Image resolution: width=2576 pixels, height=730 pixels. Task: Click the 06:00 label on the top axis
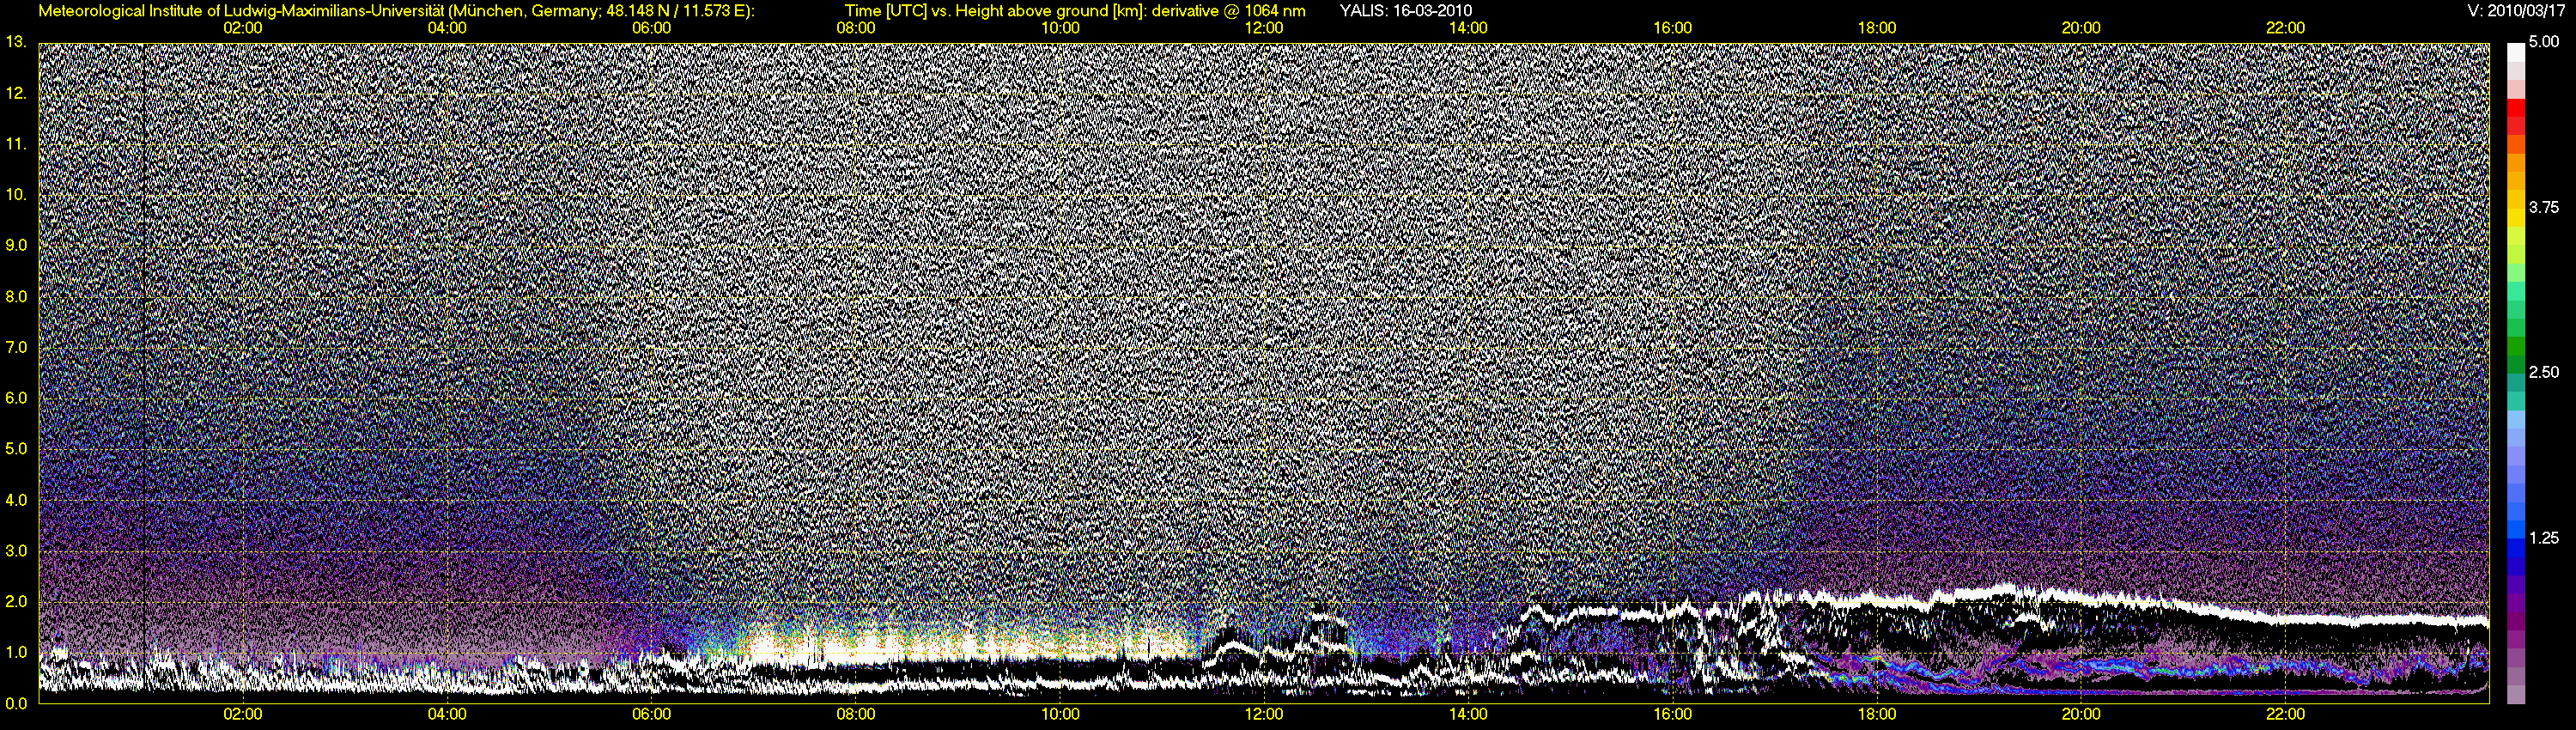(x=652, y=28)
